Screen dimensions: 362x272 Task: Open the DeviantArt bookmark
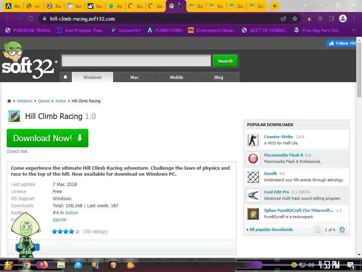click(127, 30)
